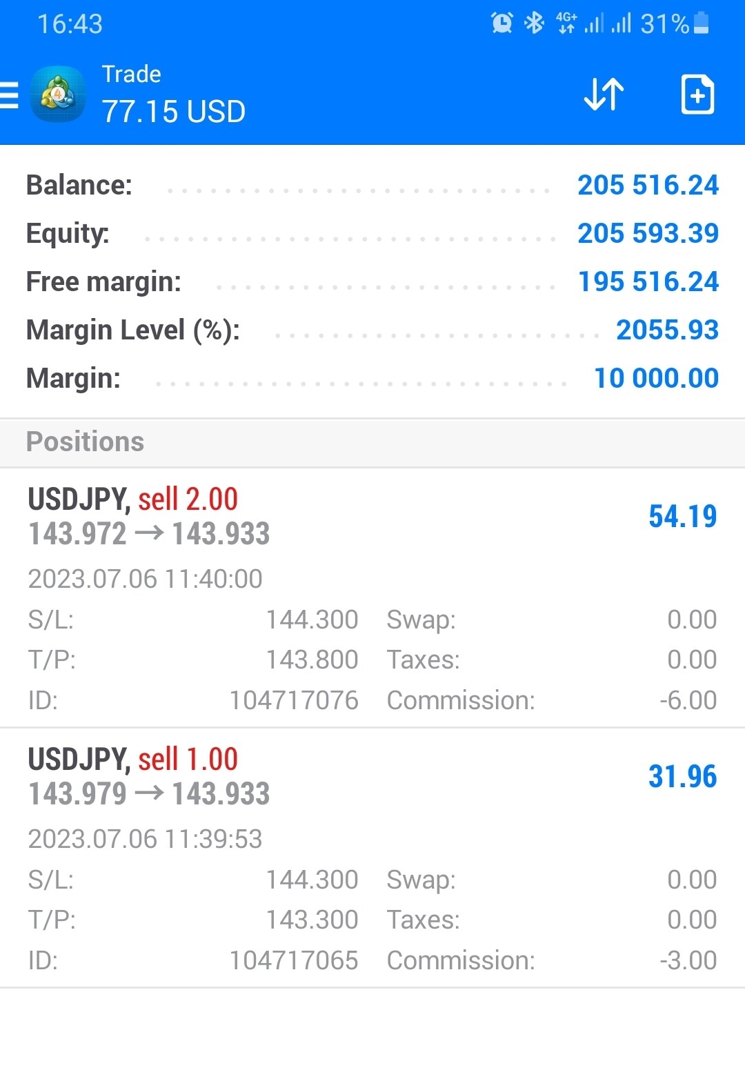Tap the alarm icon in status bar
Screen dimensions: 745x1079
(502, 23)
